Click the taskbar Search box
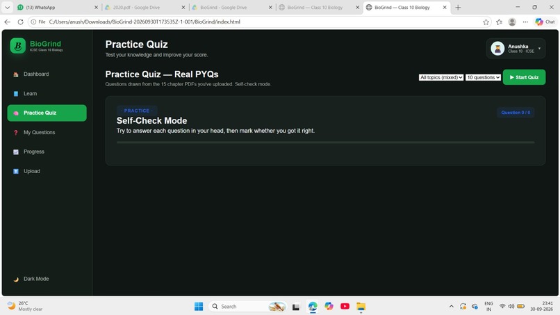 [x=247, y=307]
